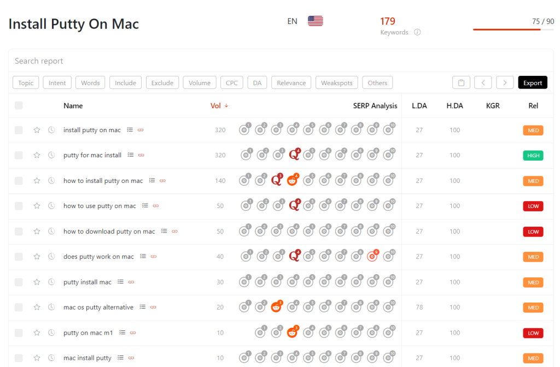Select the checkbox for "does putty work on mac"

19,256
